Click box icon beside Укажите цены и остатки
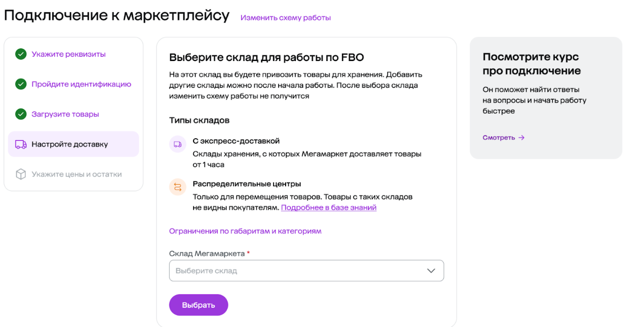The height and width of the screenshot is (327, 630). click(x=21, y=175)
